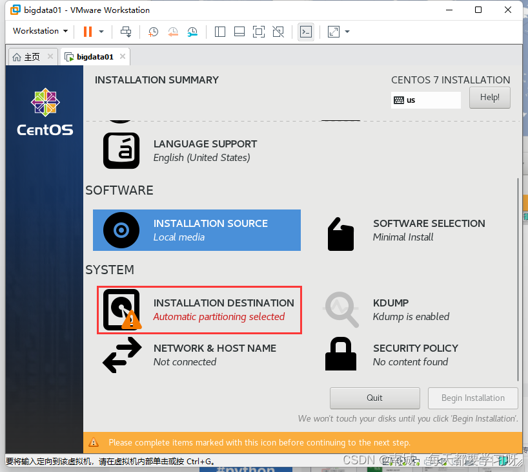The height and width of the screenshot is (472, 528).
Task: Expand the power options dropdown arrow
Action: coord(101,32)
